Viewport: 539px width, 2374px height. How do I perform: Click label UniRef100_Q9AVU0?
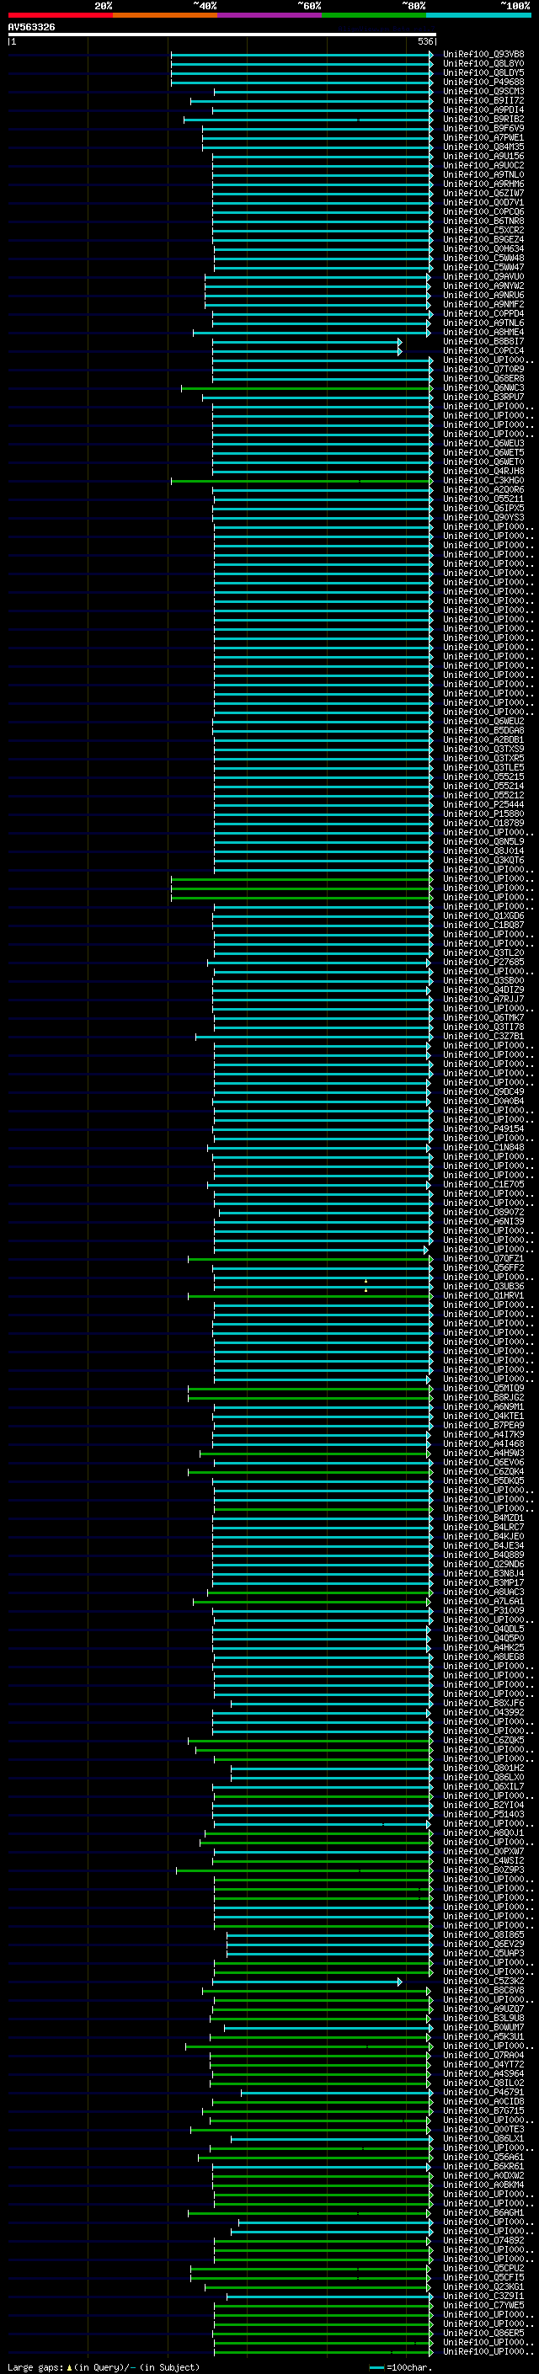[483, 276]
